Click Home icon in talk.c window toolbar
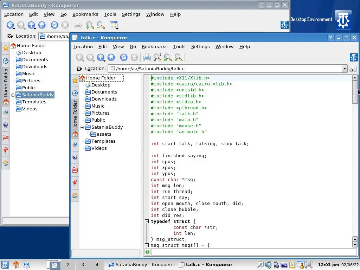The width and height of the screenshot is (360, 270). [x=111, y=57]
